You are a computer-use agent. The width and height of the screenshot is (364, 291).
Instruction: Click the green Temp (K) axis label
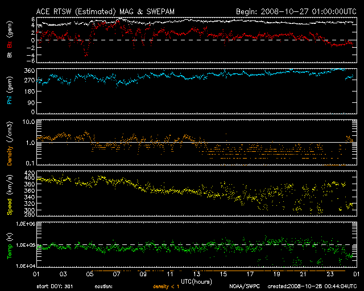(10, 244)
